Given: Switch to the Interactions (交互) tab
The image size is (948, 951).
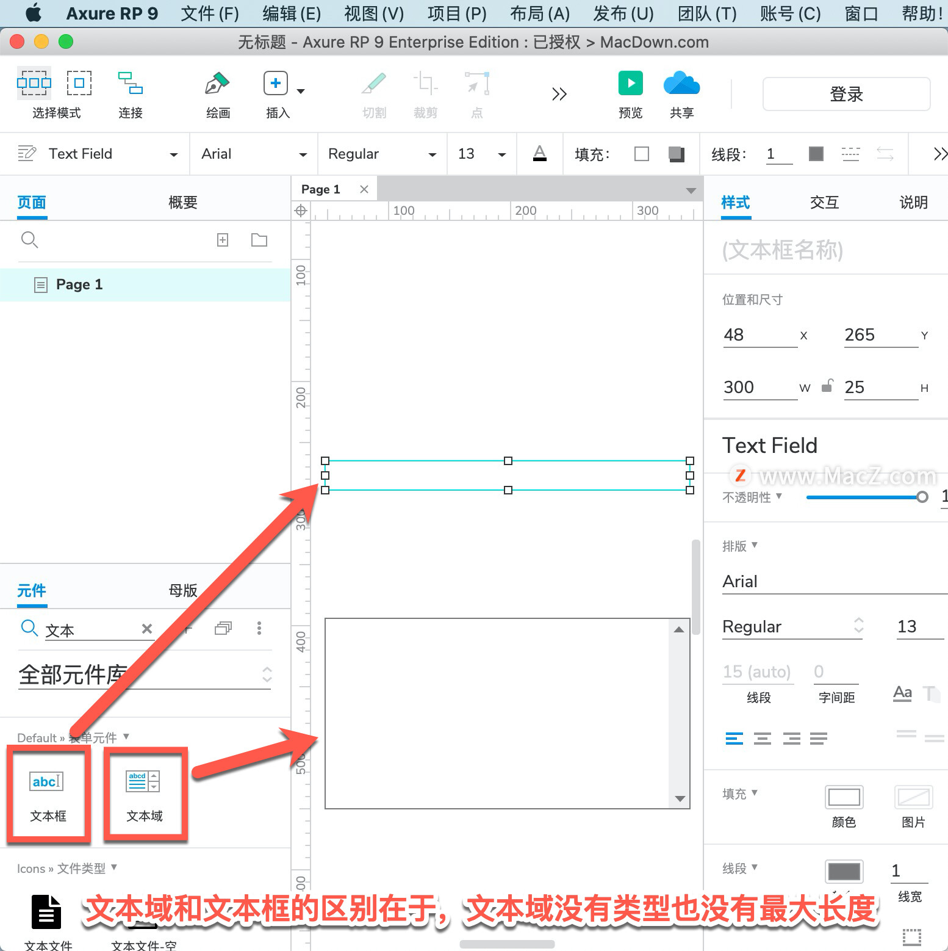Looking at the screenshot, I should (825, 203).
